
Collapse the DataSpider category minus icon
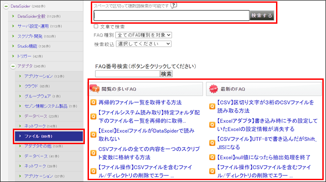[x=6, y=6]
